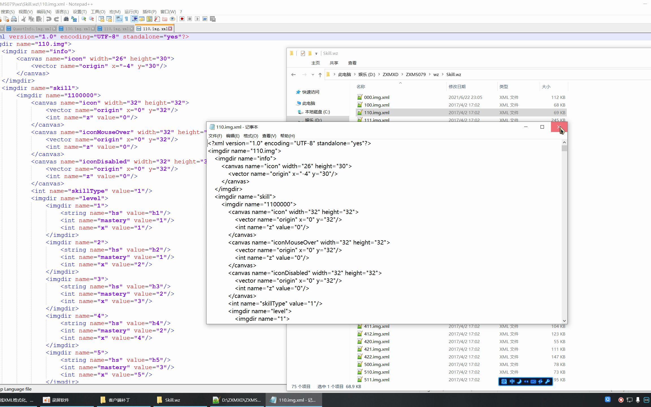Screen dimensions: 651x407
Task: Open 查看 ribbon tab in Explorer
Action: point(352,63)
